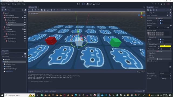Open the Perspective view menu
The height and width of the screenshot is (97, 173).
34,13
